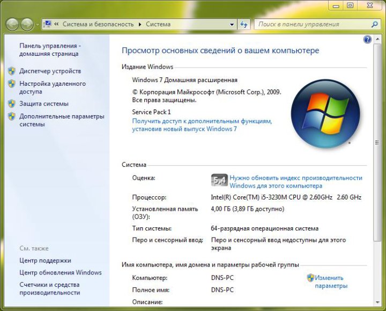Expand the leading double-chevron in the breadcrumb bar
Image resolution: width=386 pixels, height=311 pixels.
56,24
